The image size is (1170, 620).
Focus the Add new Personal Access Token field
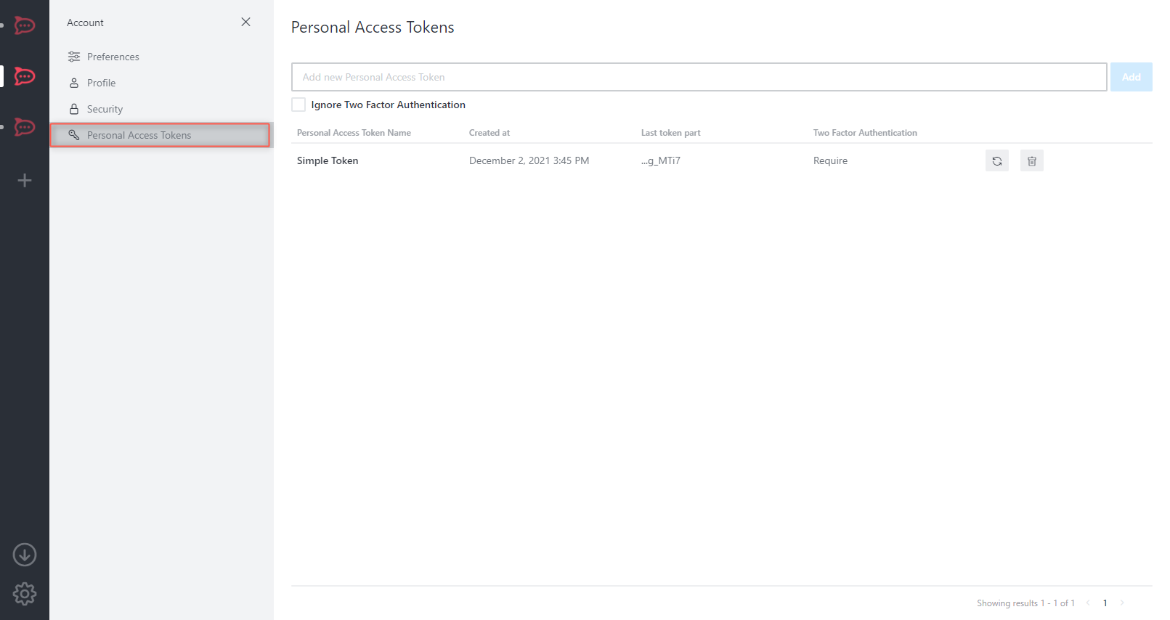(x=699, y=77)
